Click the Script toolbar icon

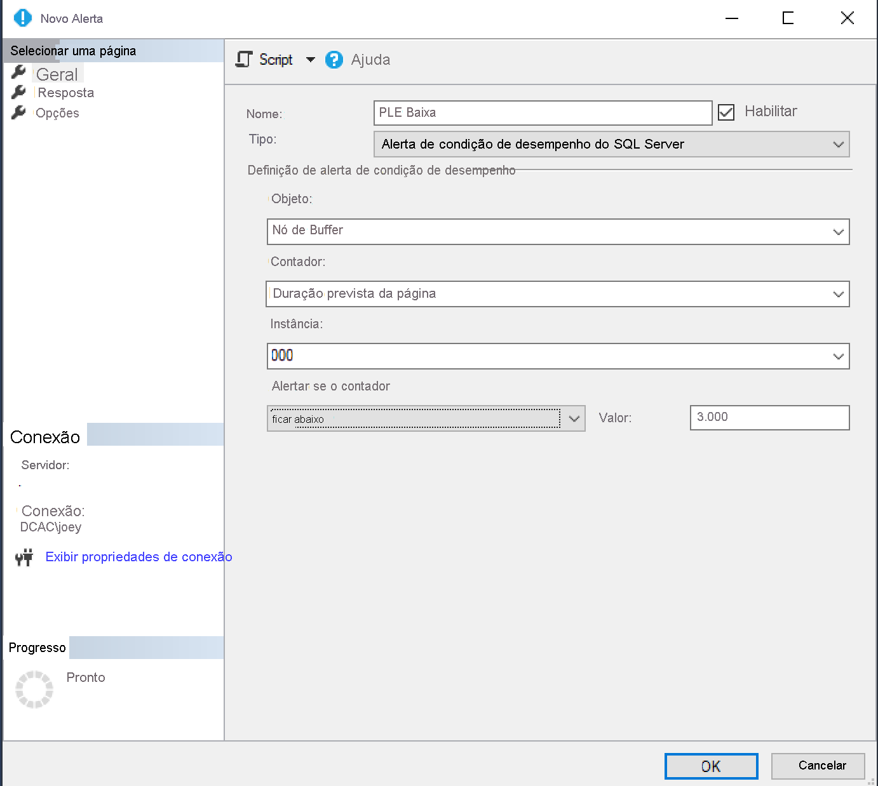click(x=244, y=60)
